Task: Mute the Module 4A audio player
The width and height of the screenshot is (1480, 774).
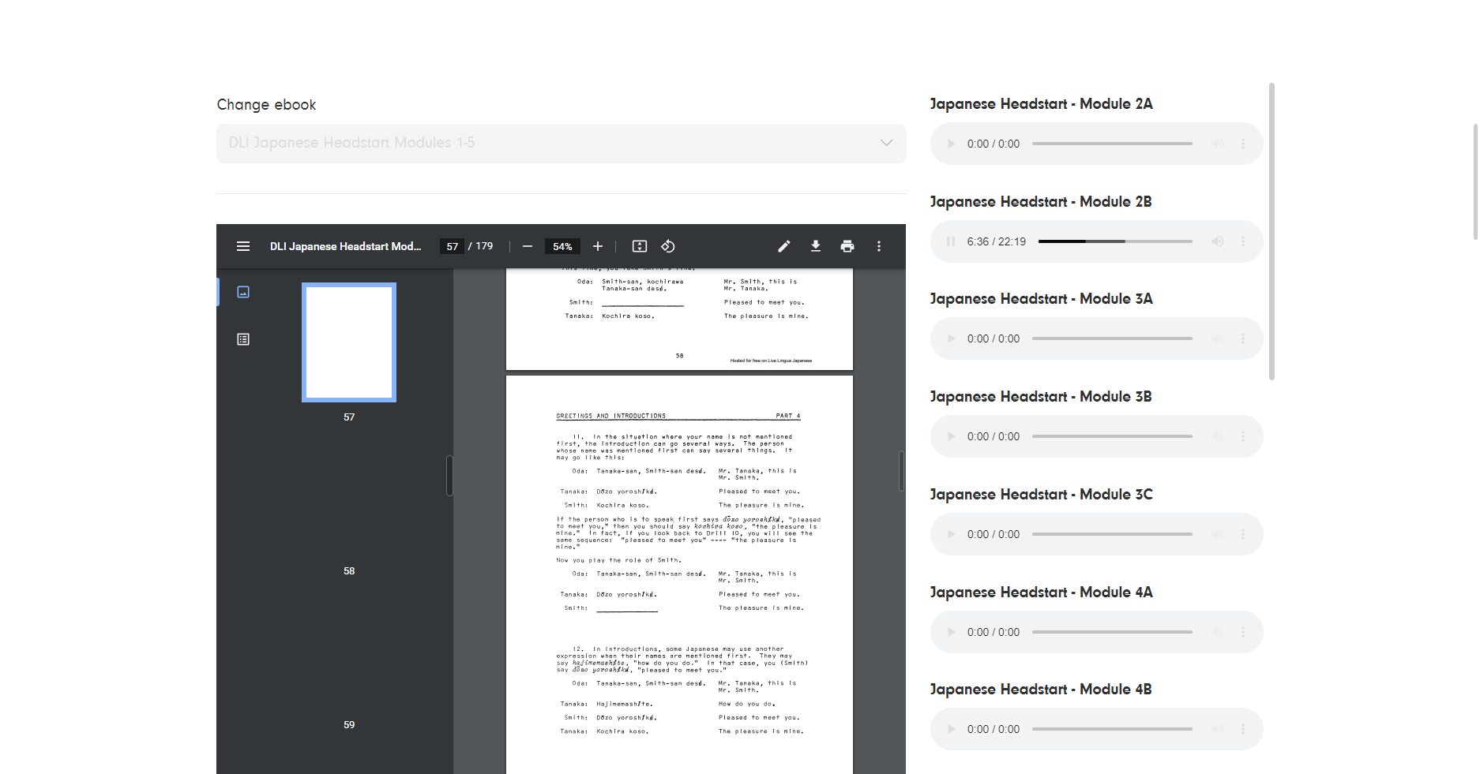Action: (x=1217, y=631)
